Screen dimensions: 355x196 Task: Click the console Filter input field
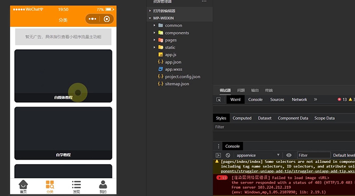click(313, 155)
